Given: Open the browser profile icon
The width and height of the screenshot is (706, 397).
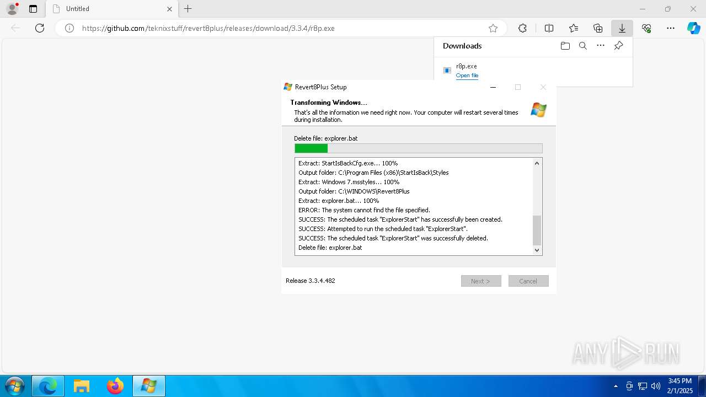Looking at the screenshot, I should coord(12,9).
